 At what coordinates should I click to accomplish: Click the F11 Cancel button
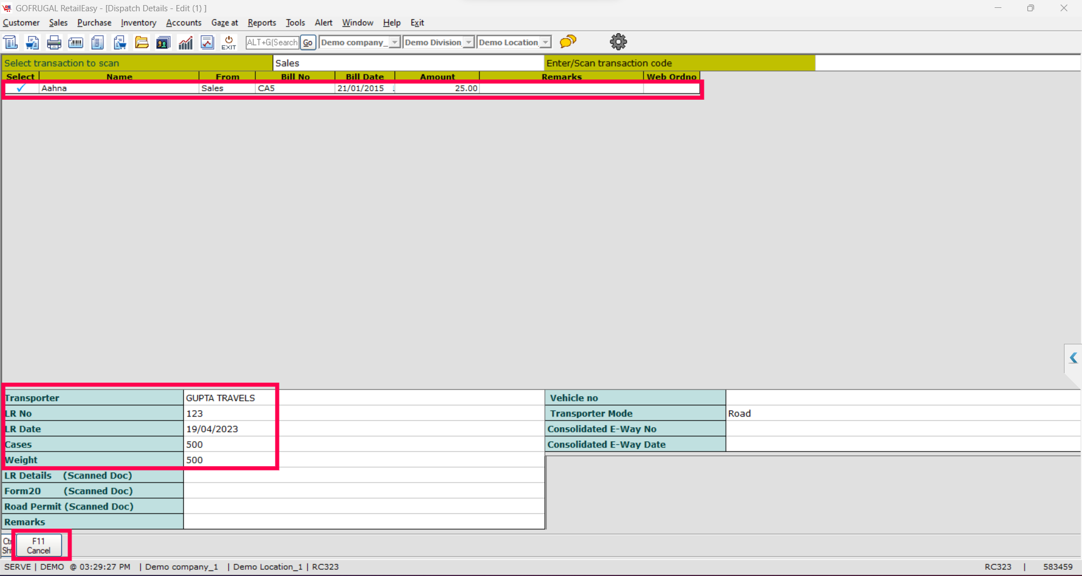(39, 546)
